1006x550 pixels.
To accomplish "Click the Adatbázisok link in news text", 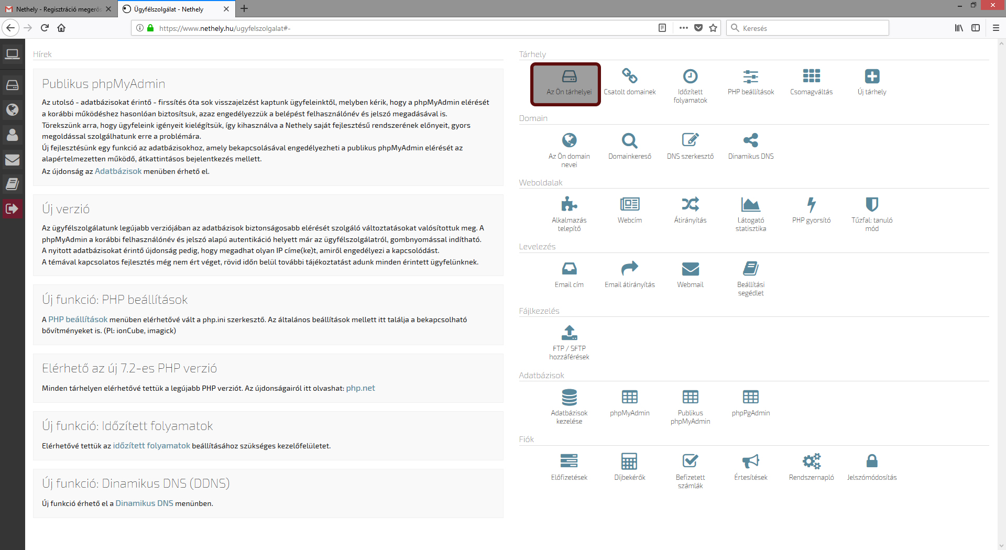I will (x=118, y=171).
